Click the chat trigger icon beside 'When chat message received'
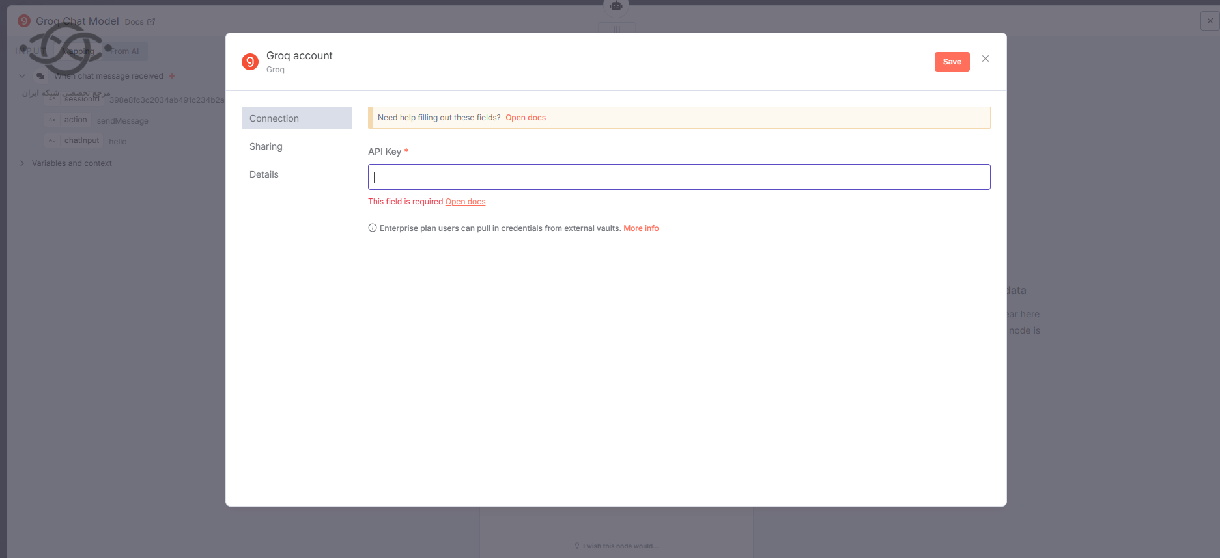This screenshot has height=558, width=1220. (x=40, y=76)
